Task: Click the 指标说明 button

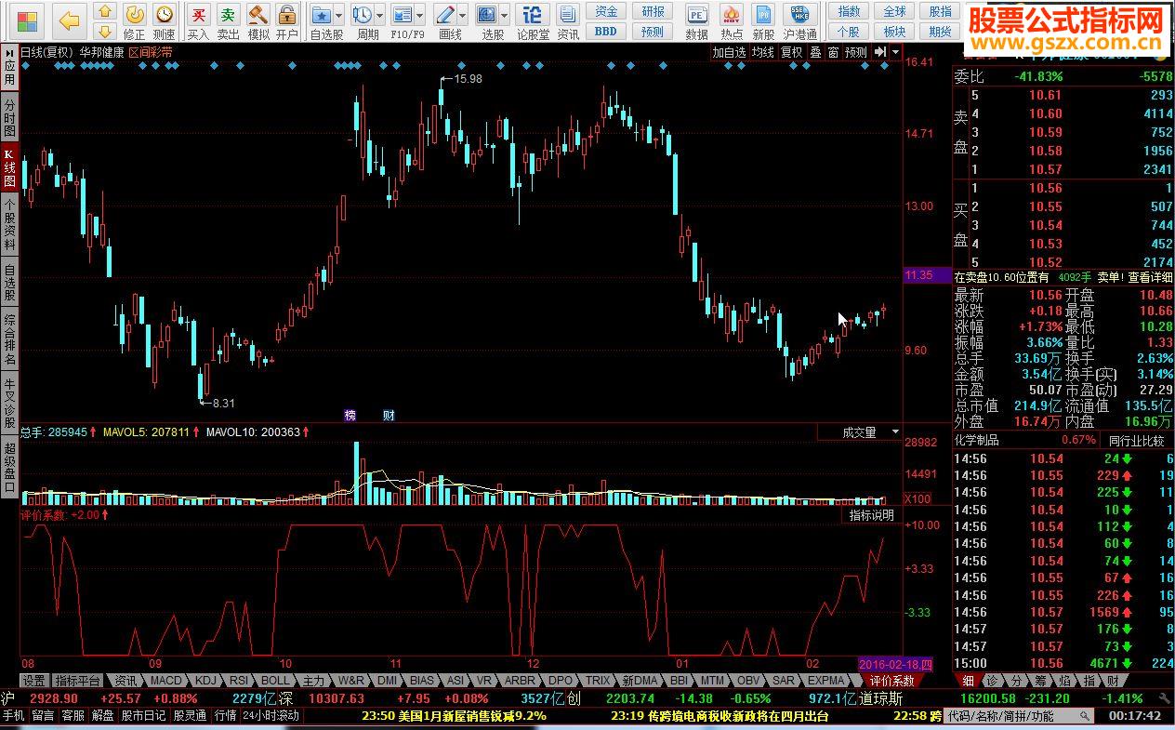Action: click(x=871, y=515)
